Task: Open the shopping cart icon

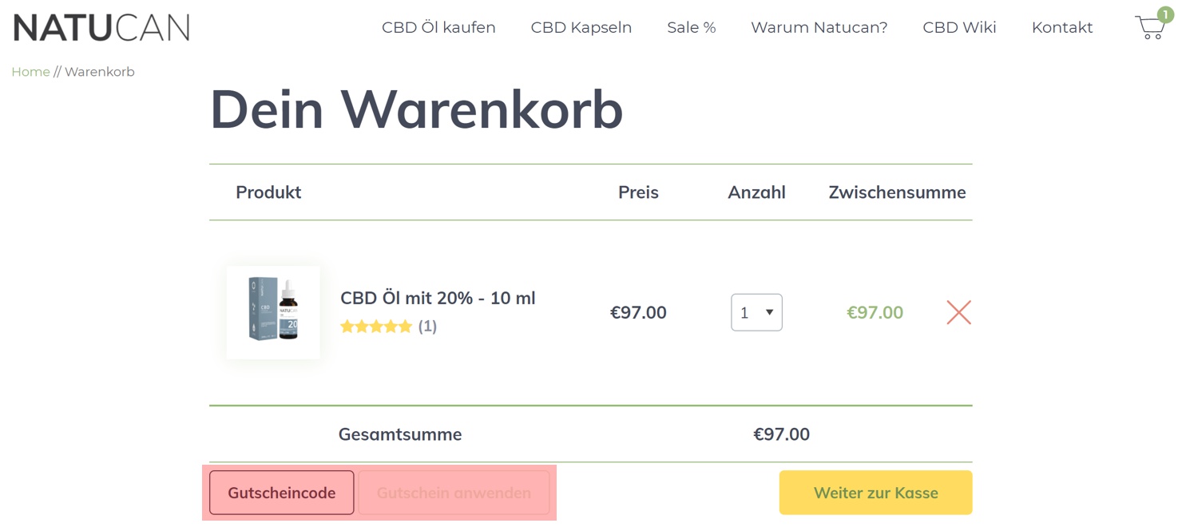Action: (1149, 27)
